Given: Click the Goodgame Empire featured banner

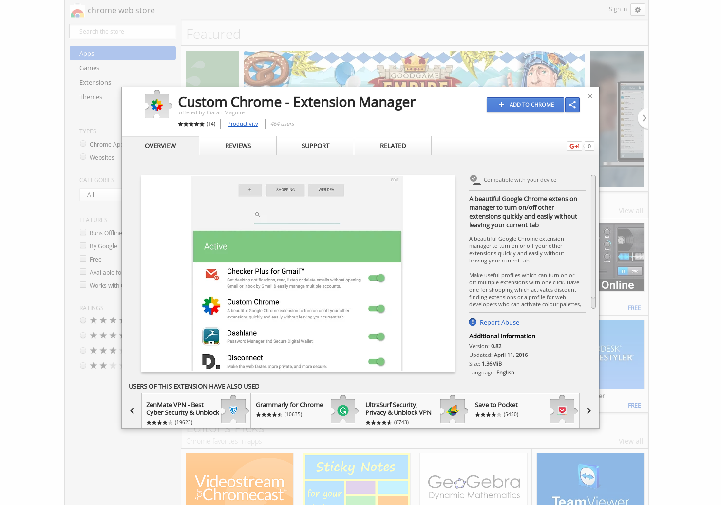Looking at the screenshot, I should (415, 69).
